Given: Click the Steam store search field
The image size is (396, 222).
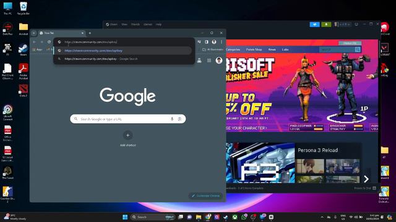Looking at the screenshot, I should 337,50.
